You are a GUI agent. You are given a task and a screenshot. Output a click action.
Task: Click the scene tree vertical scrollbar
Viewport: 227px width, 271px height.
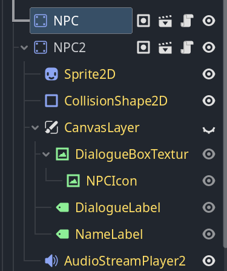tap(225, 123)
